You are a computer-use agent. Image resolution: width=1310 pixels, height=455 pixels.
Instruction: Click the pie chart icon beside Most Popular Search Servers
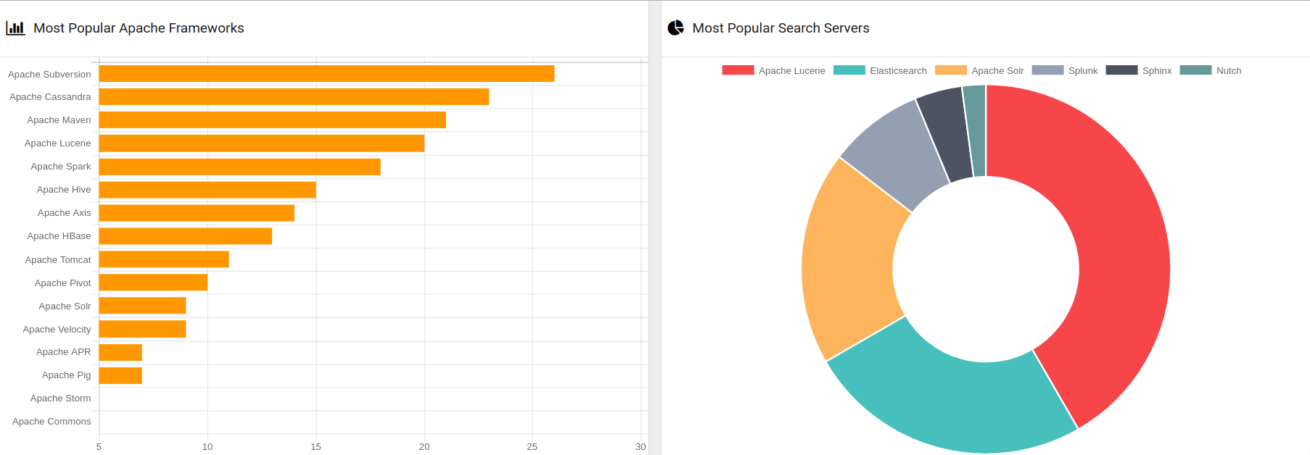(675, 28)
